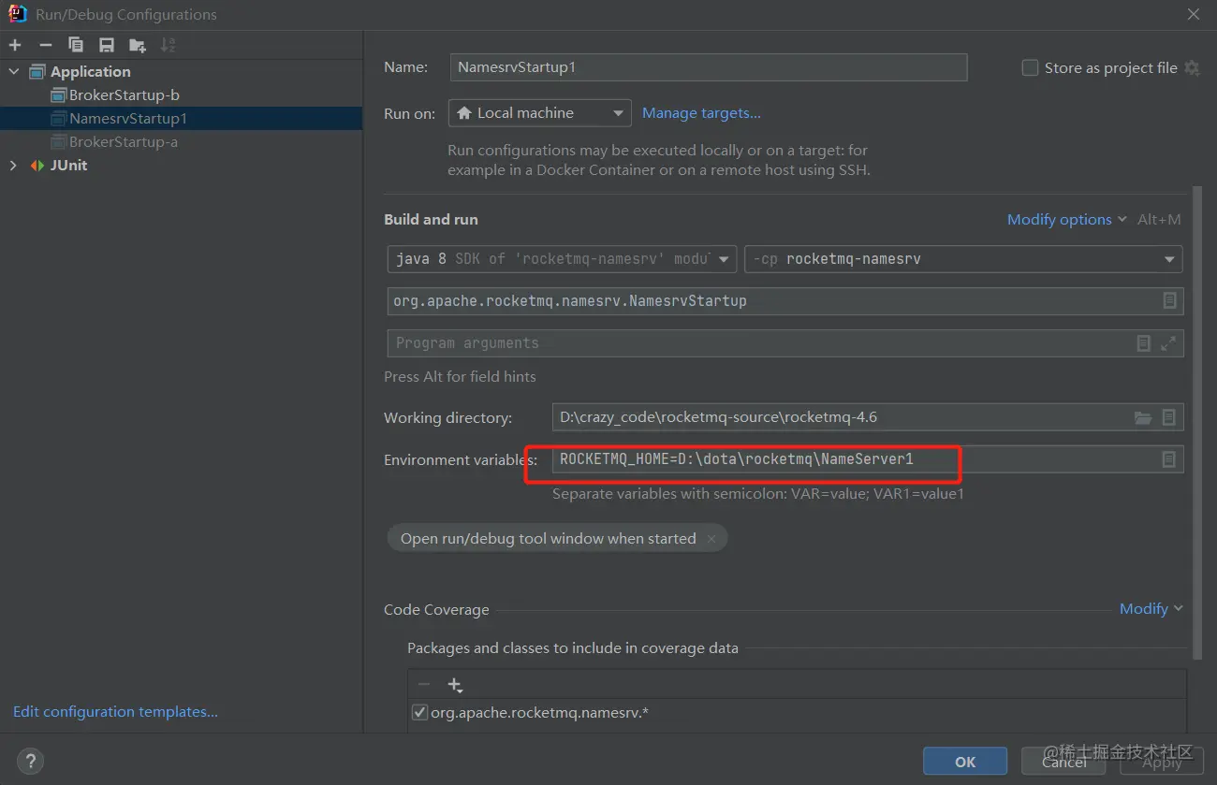Enable the Store as project file checkbox

[x=1030, y=67]
